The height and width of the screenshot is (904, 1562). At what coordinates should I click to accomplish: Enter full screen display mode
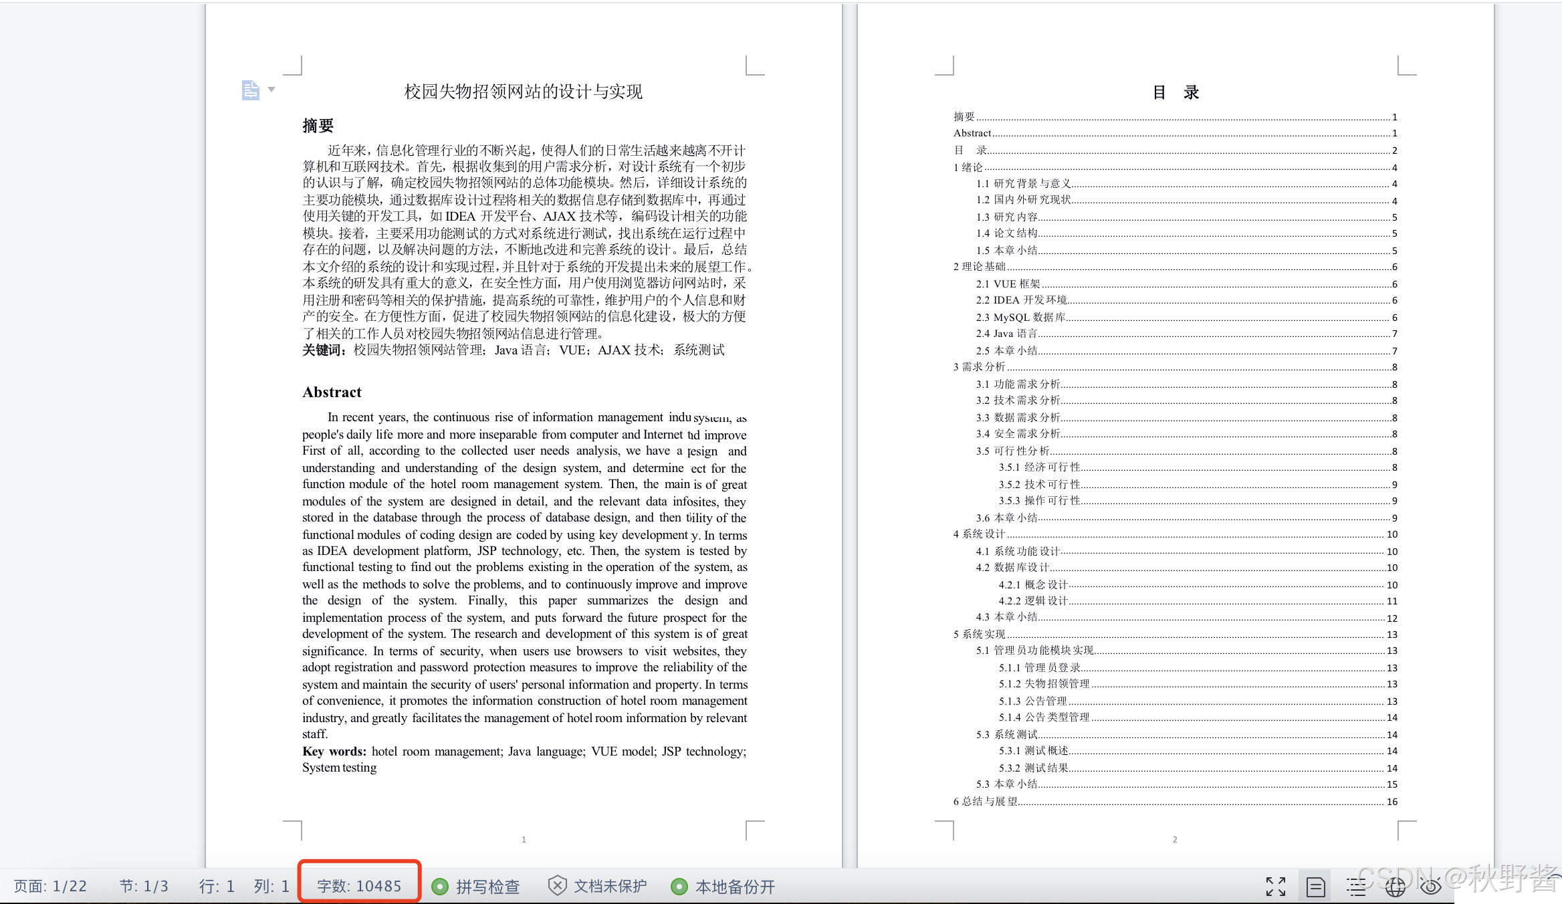pos(1275,887)
